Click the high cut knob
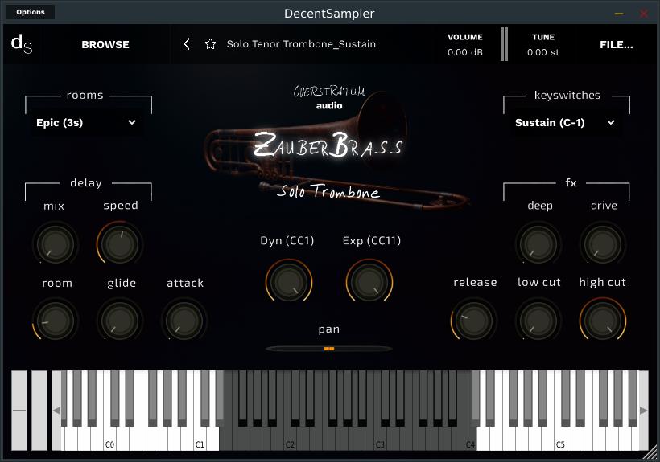 602,321
